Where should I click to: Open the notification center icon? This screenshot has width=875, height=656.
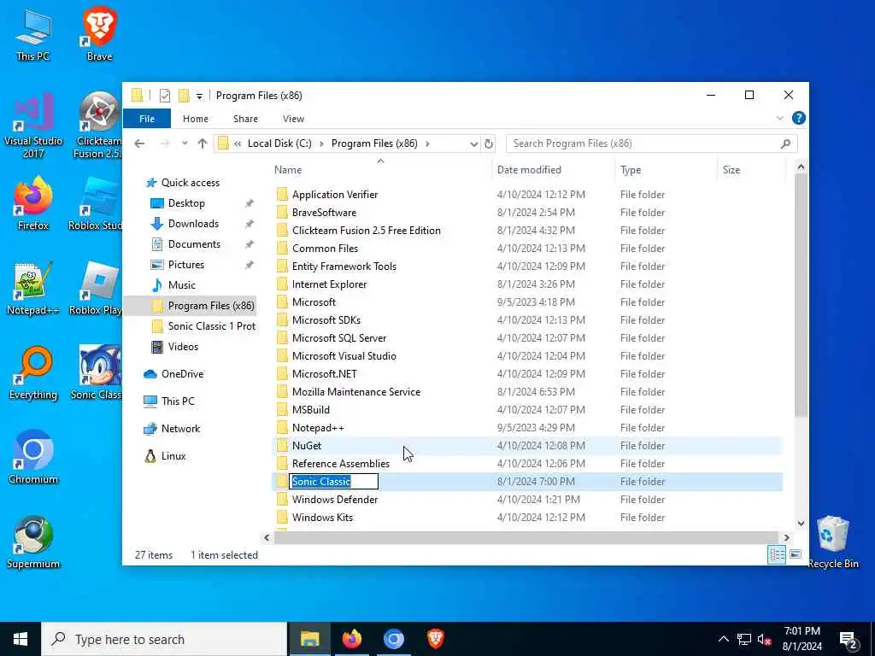point(849,639)
